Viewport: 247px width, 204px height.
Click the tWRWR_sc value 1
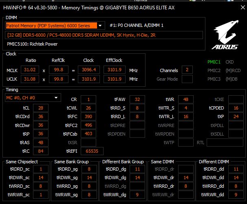[41, 195]
